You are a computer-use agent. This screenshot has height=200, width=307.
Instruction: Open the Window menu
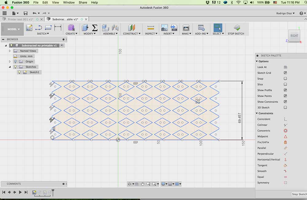(x=69, y=2)
